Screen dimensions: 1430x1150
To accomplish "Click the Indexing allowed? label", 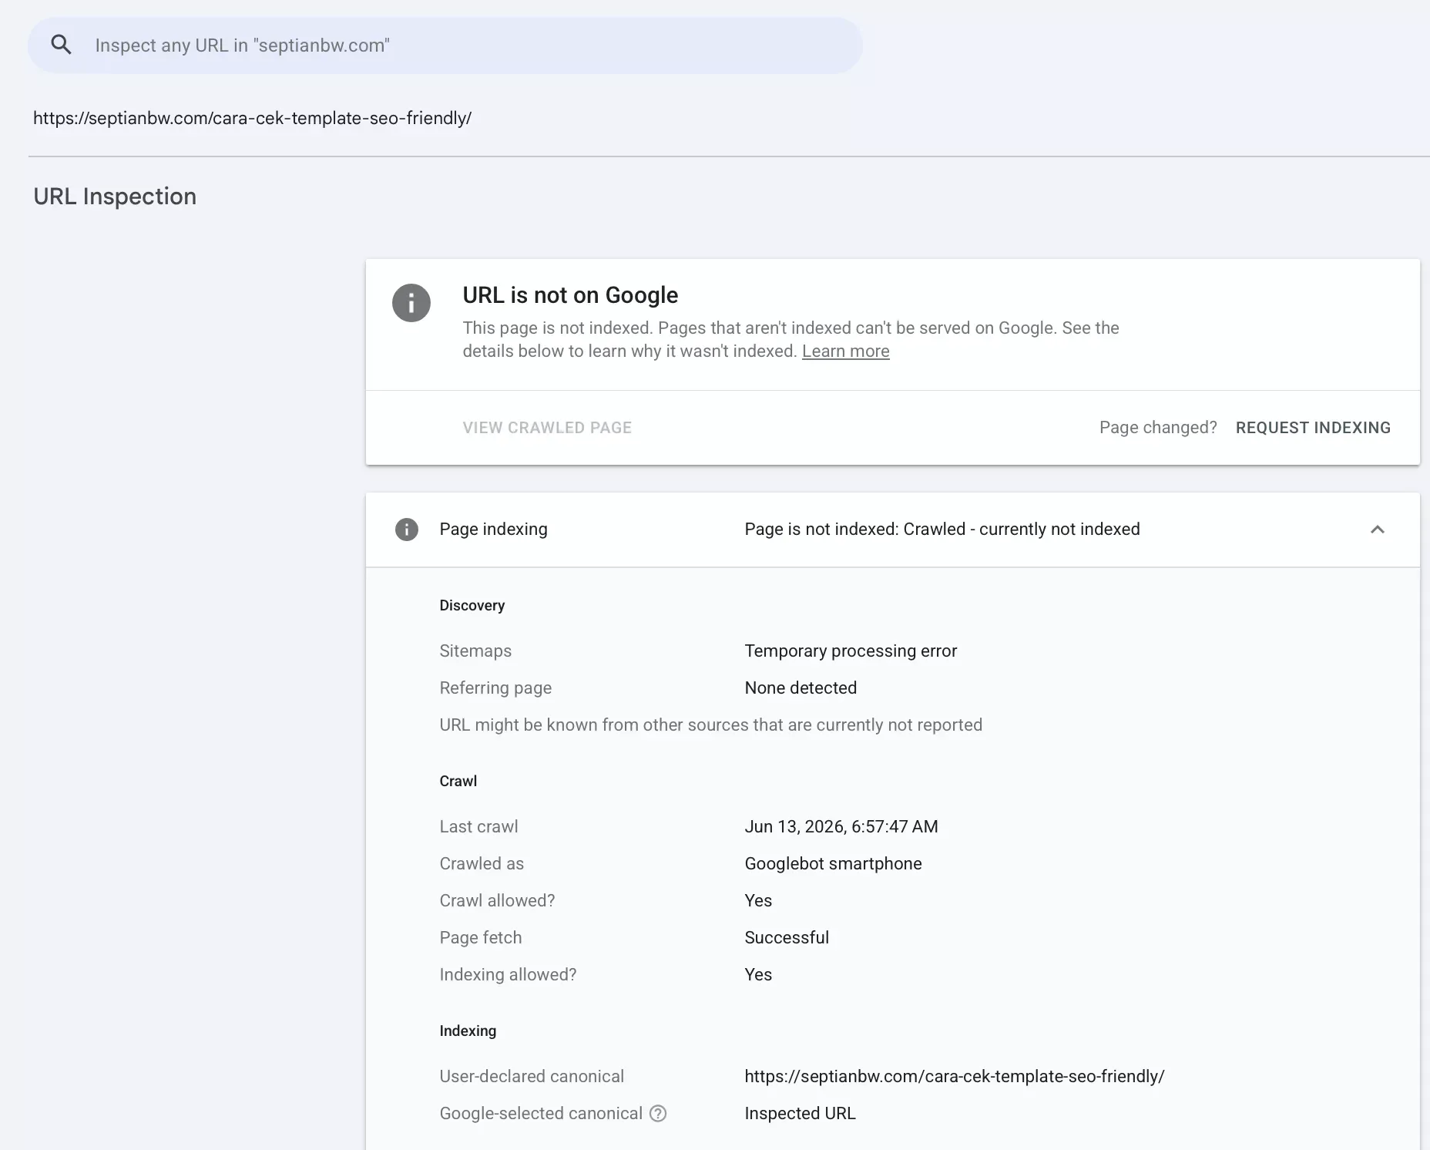I will (508, 975).
